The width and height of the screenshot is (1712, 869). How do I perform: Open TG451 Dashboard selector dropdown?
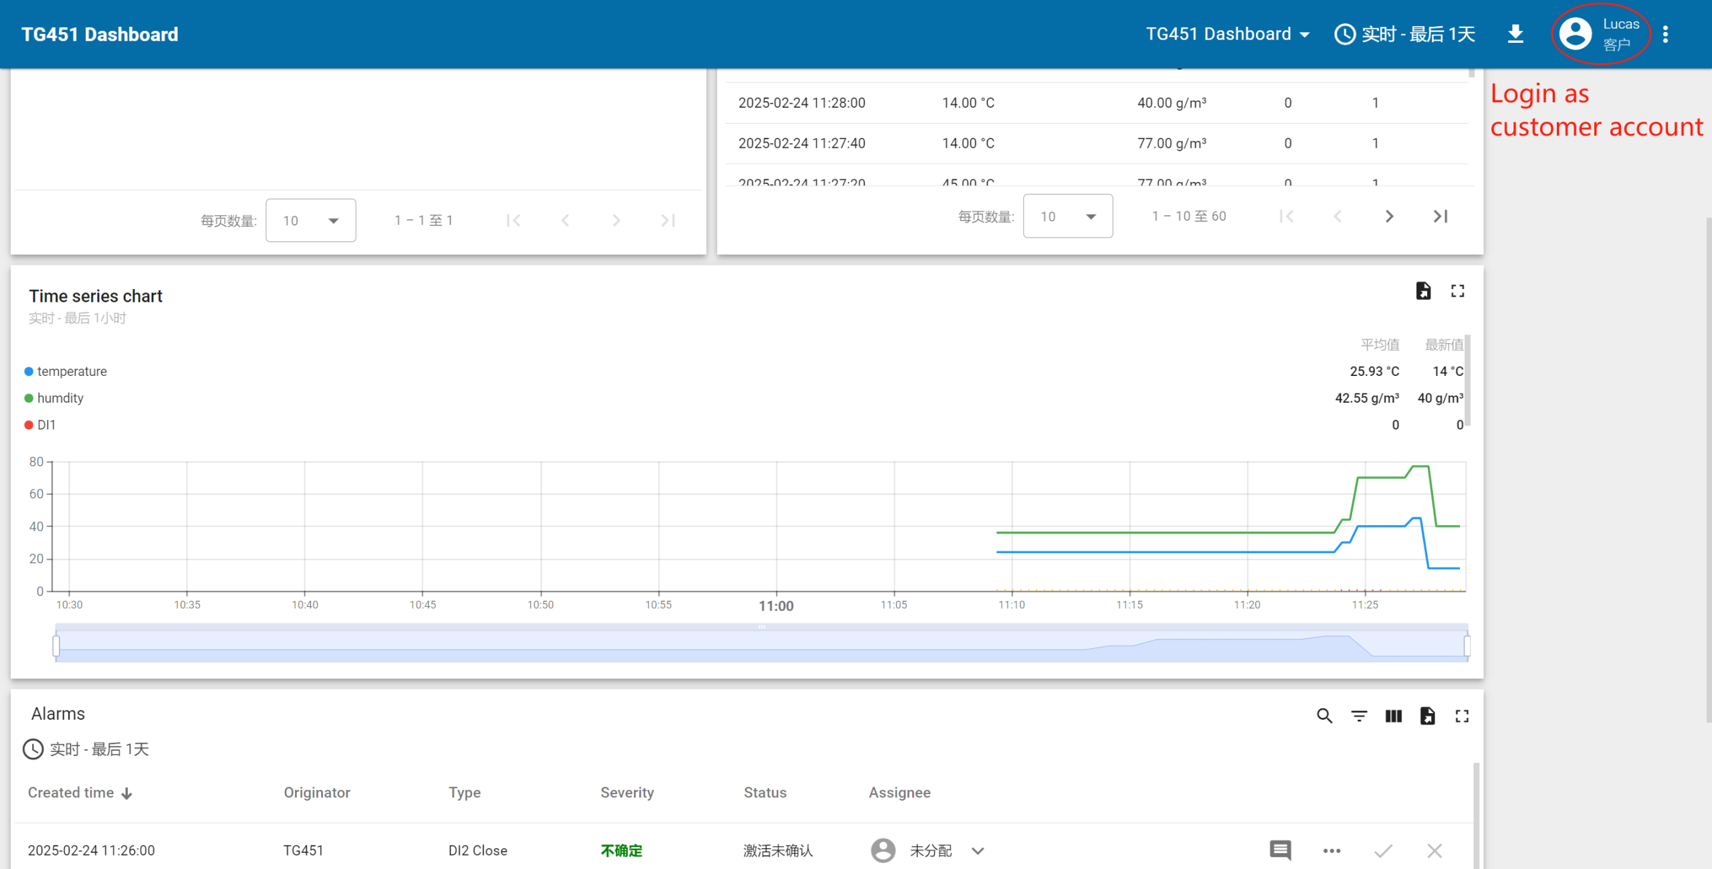[x=1227, y=34]
